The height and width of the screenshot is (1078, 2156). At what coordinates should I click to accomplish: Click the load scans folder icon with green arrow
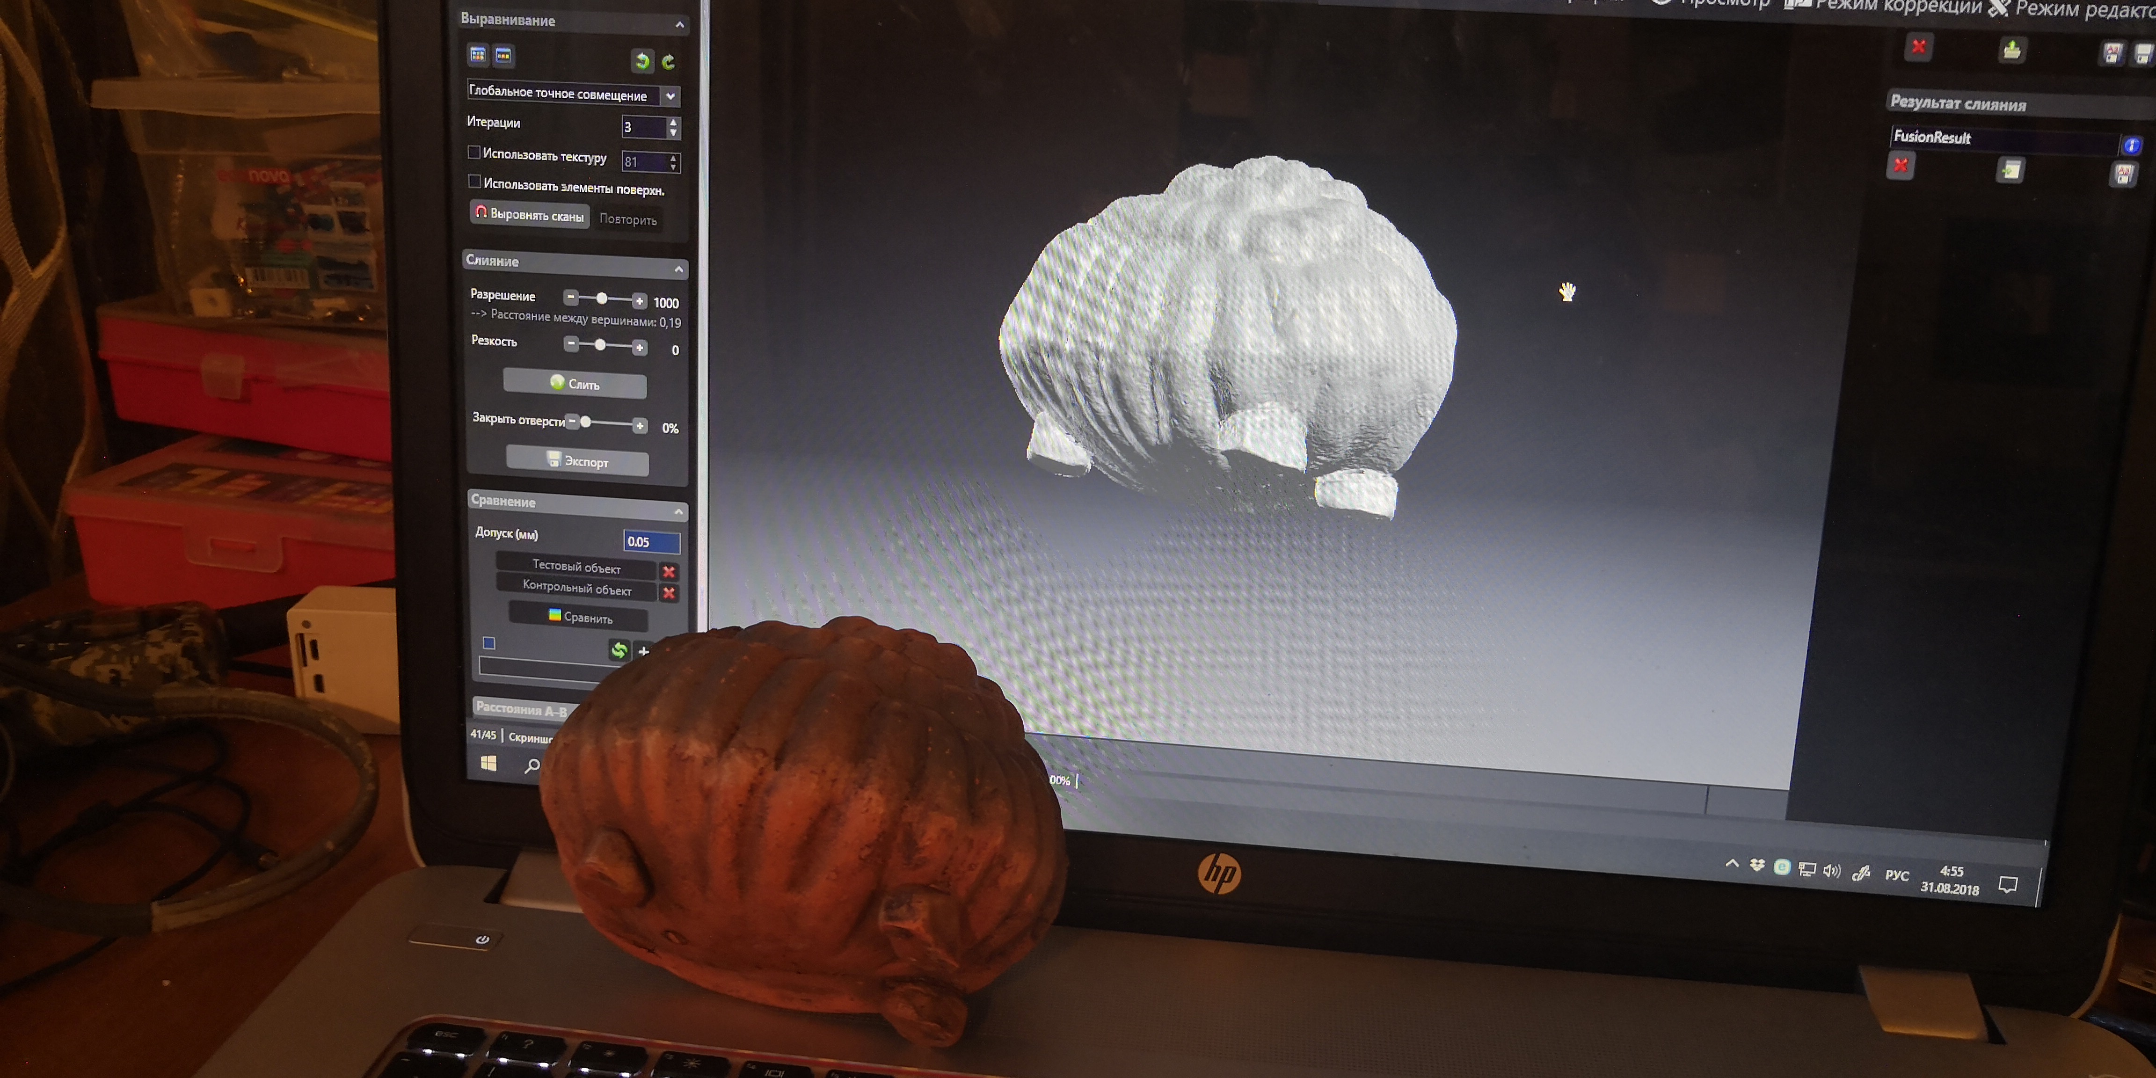[2012, 50]
